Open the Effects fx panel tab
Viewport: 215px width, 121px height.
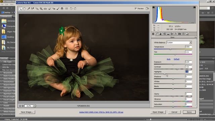click(x=176, y=34)
